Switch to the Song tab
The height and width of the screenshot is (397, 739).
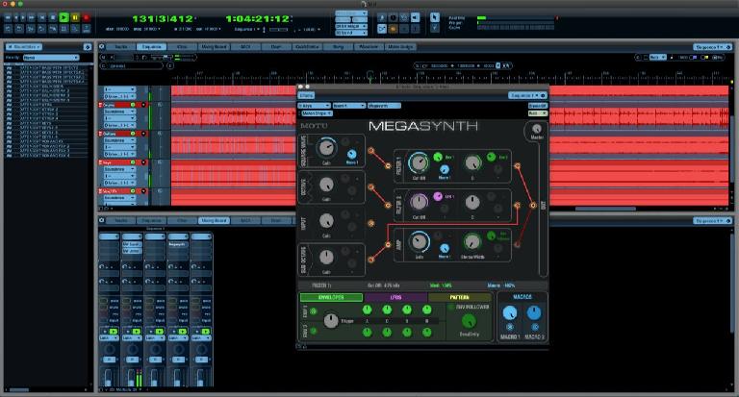(x=339, y=47)
